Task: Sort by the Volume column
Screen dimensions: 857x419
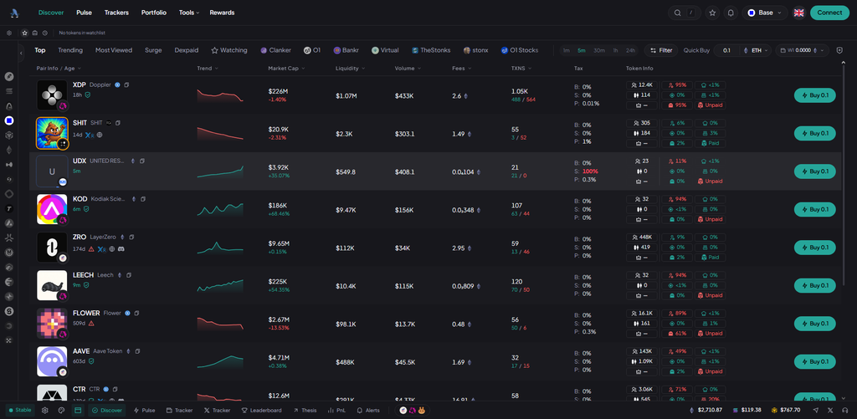Action: pyautogui.click(x=408, y=69)
